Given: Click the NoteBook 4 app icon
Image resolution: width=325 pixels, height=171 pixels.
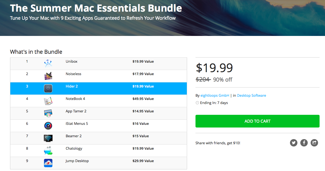Looking at the screenshot, I should coord(48,101).
